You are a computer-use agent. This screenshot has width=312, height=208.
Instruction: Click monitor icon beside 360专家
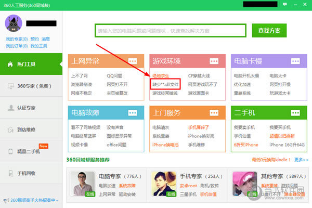pyautogui.click(x=11, y=86)
